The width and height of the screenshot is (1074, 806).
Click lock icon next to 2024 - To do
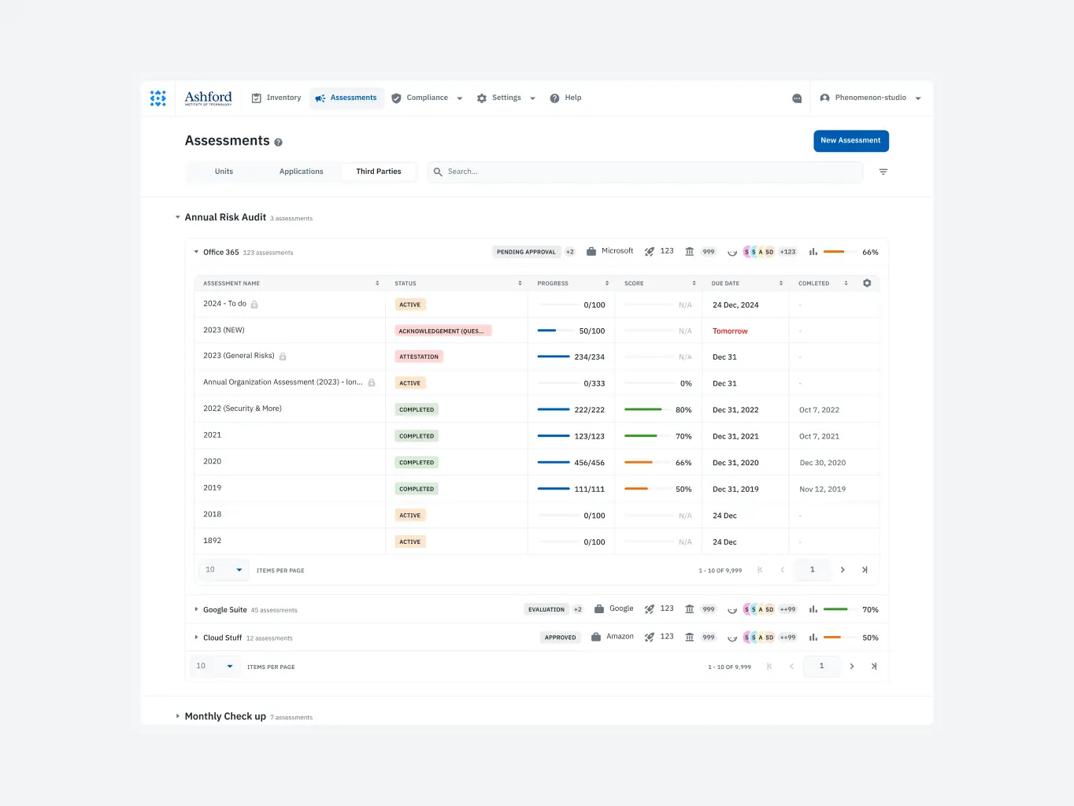tap(254, 305)
